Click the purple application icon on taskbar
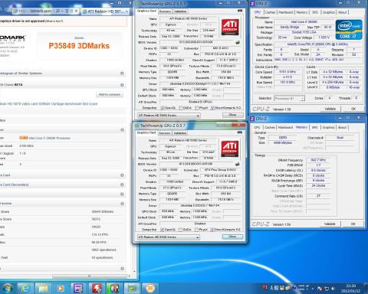The height and width of the screenshot is (294, 368). pyautogui.click(x=78, y=289)
